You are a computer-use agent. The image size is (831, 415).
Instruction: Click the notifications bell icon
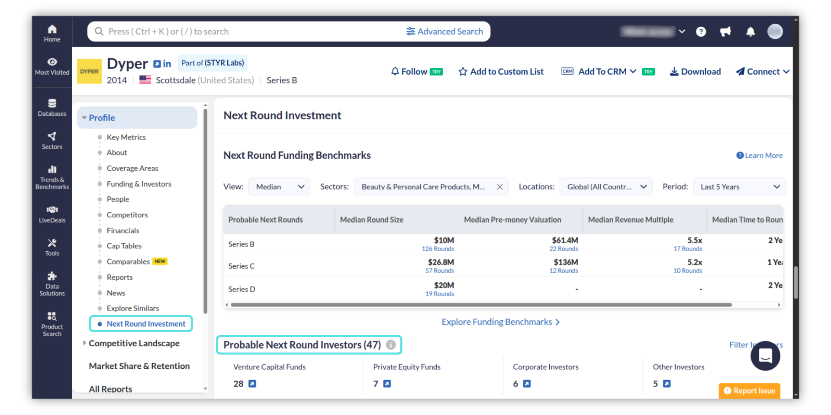coord(750,32)
